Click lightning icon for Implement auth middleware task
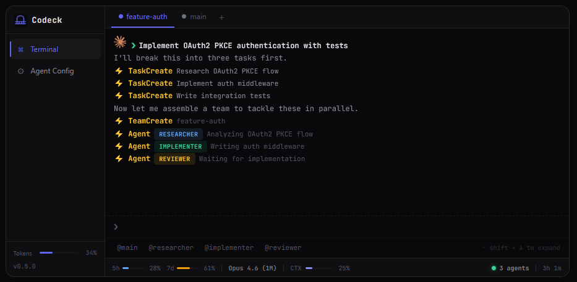Image resolution: width=577 pixels, height=282 pixels. 119,83
